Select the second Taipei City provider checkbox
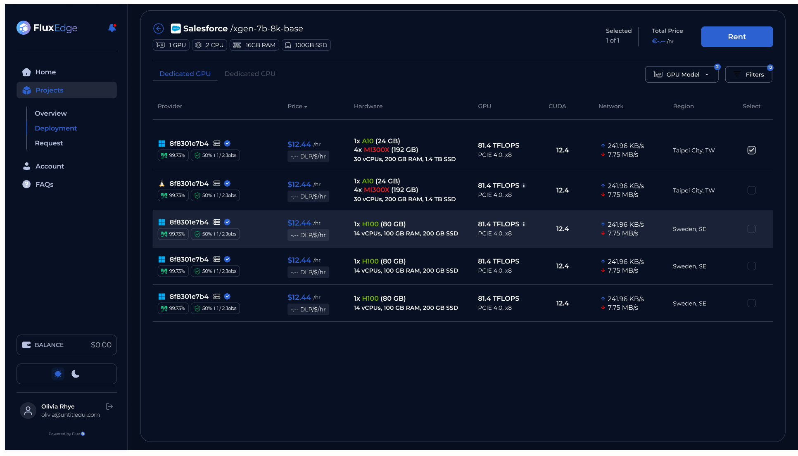The image size is (798, 456). click(751, 190)
